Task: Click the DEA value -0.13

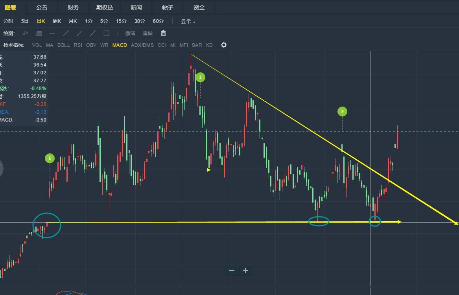Action: tap(41, 112)
